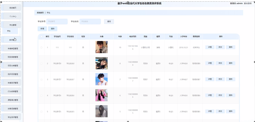Expand the 测评项目管理 sidebar menu
Image resolution: width=255 pixels, height=122 pixels.
11,74
